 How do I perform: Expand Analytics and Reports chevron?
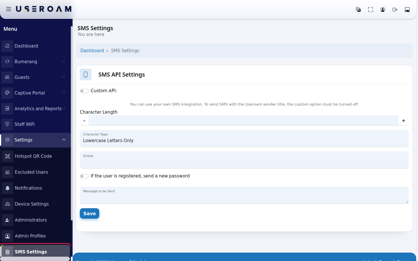pyautogui.click(x=64, y=108)
